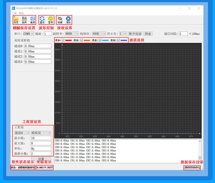Take a screenshot with the 截屏 icon
The image size is (215, 183).
pos(33,20)
